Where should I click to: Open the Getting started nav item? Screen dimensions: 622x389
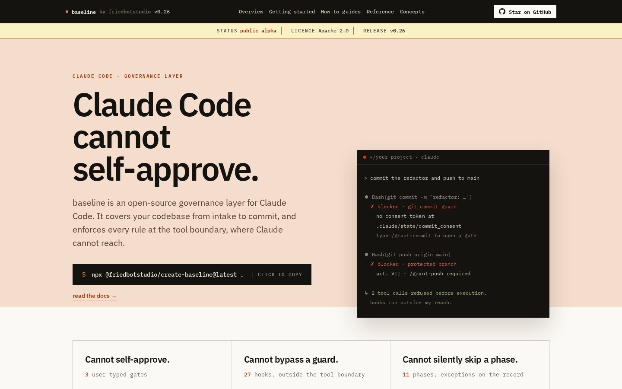[292, 12]
